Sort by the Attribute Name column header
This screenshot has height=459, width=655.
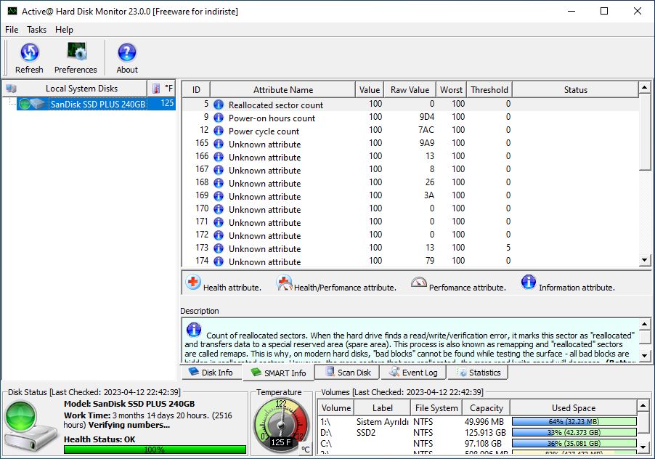click(282, 90)
